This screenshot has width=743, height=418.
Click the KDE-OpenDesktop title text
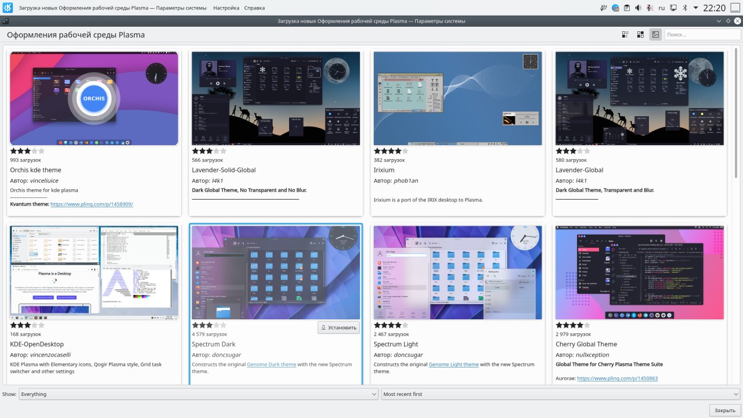click(x=37, y=344)
